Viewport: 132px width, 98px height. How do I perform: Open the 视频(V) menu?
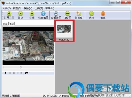tap(28, 8)
